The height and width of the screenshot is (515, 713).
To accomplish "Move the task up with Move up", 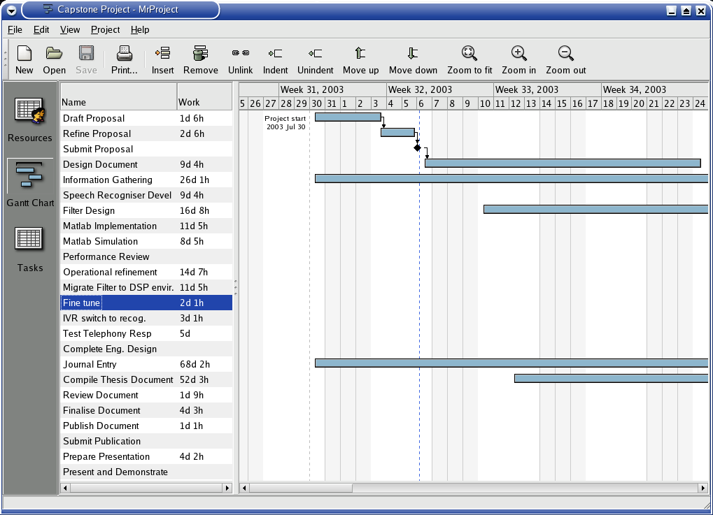I will (x=360, y=59).
